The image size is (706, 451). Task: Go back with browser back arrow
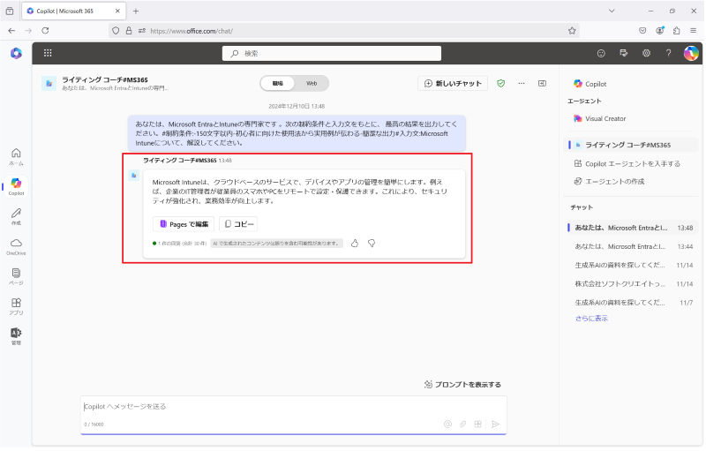(x=11, y=31)
